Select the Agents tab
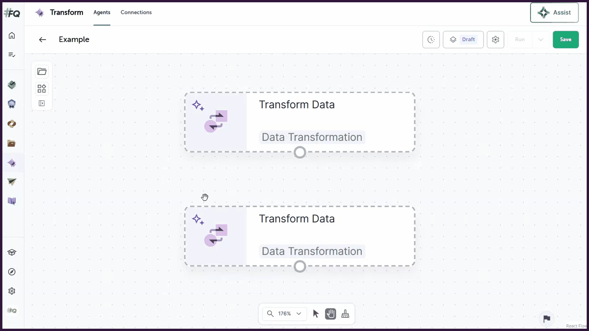The height and width of the screenshot is (331, 589). pos(102,12)
